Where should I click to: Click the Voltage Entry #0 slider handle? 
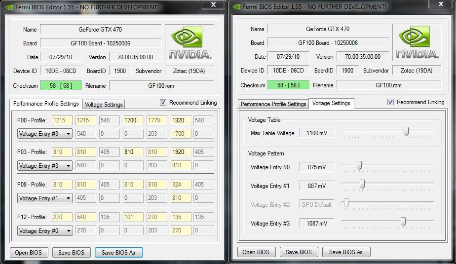[x=359, y=165]
